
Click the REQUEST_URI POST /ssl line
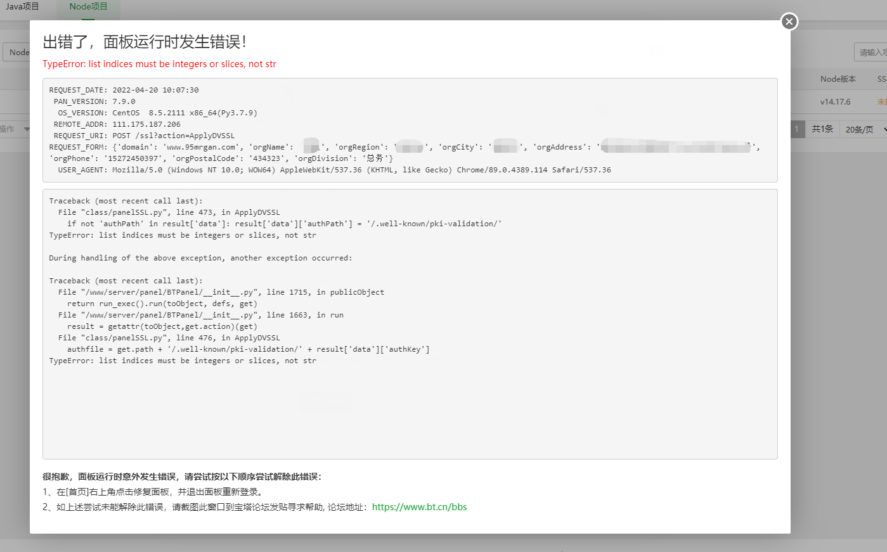click(x=144, y=136)
